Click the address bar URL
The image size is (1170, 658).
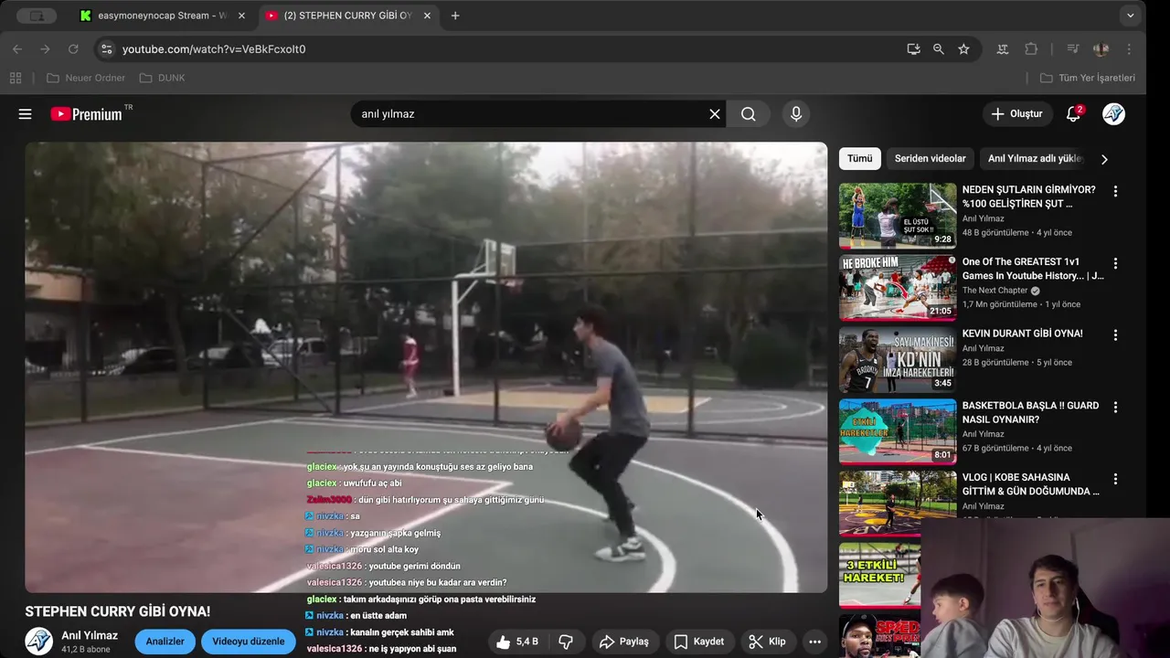pos(214,49)
